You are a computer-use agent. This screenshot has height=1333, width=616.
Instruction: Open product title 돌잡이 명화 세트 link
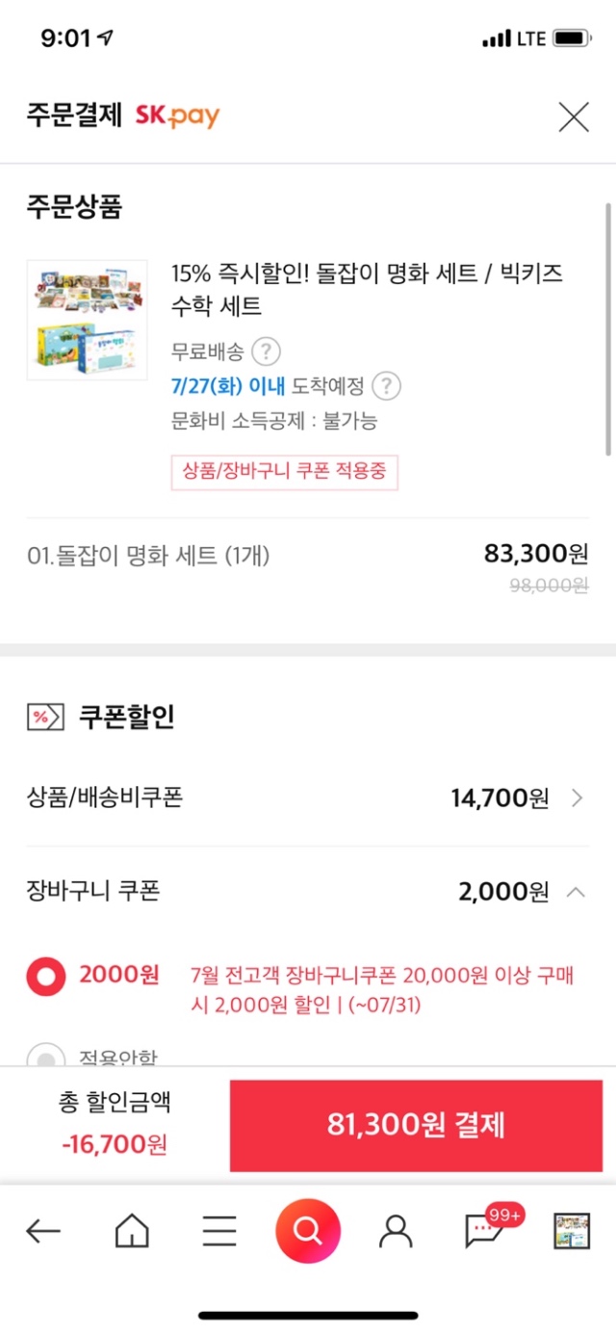click(x=367, y=290)
